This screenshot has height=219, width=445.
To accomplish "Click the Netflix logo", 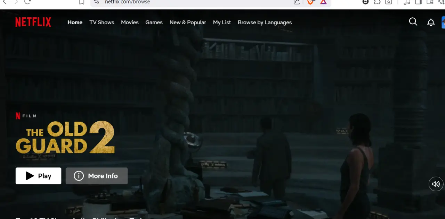I will pos(33,22).
